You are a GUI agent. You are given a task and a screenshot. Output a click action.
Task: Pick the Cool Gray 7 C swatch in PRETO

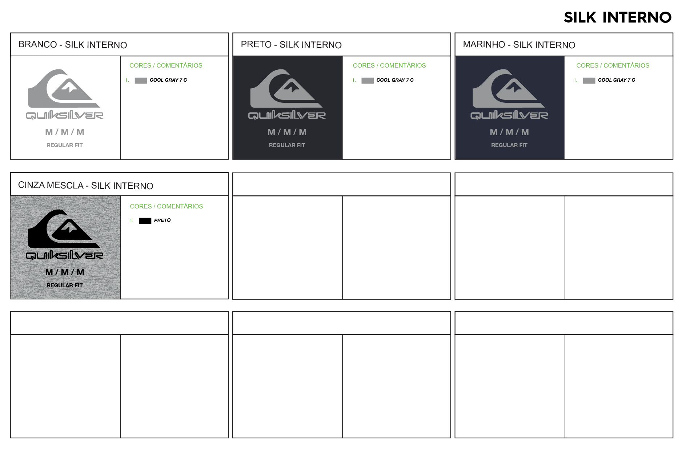368,81
